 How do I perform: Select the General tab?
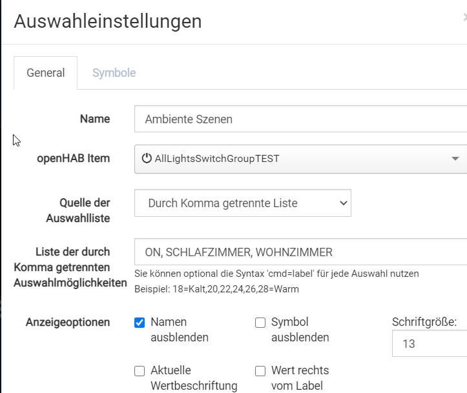coord(46,73)
